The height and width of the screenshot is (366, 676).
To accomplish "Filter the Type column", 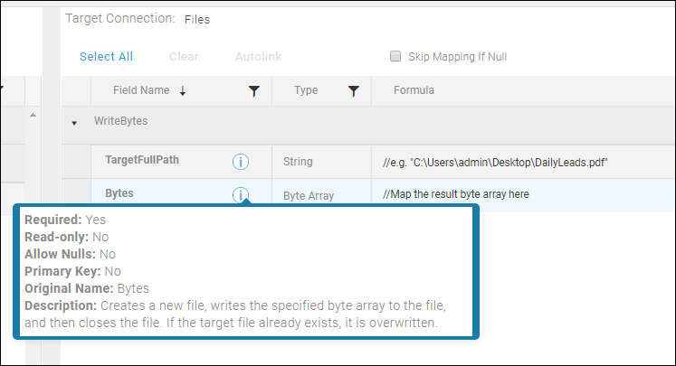I will click(x=354, y=91).
